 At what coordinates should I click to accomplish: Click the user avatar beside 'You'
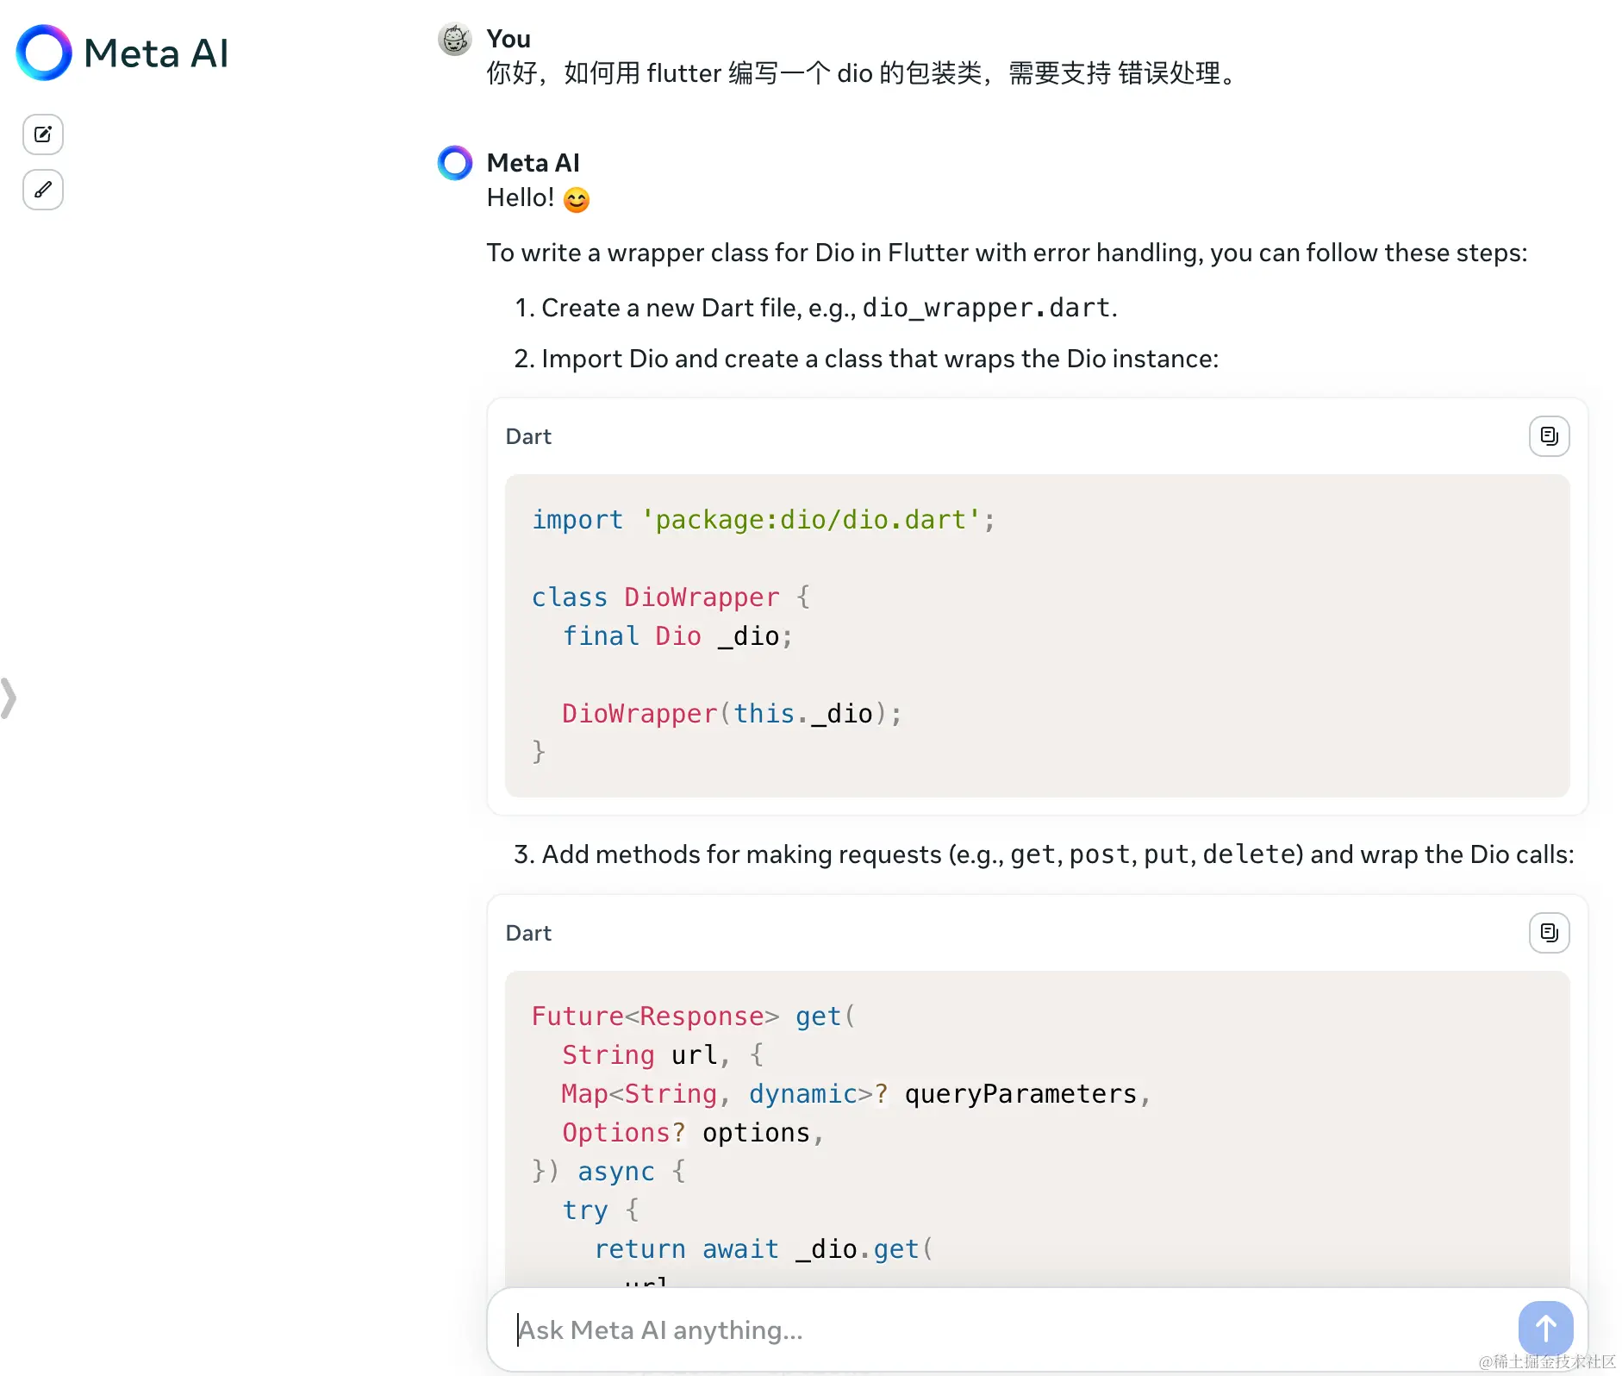(454, 39)
